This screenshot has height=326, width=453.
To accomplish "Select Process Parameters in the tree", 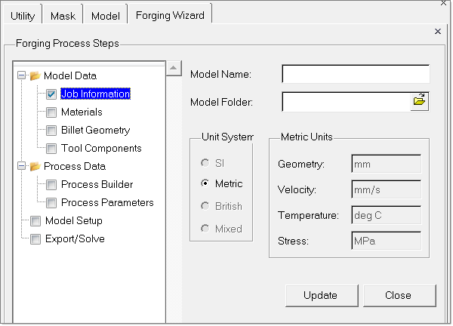I will point(107,203).
